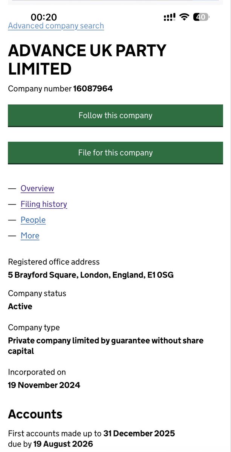This screenshot has width=231, height=452.
Task: Click the Active company status value
Action: click(x=20, y=306)
